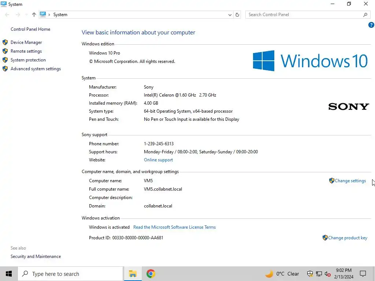375x281 pixels.
Task: Click the Windows is activated text
Action: (x=109, y=227)
